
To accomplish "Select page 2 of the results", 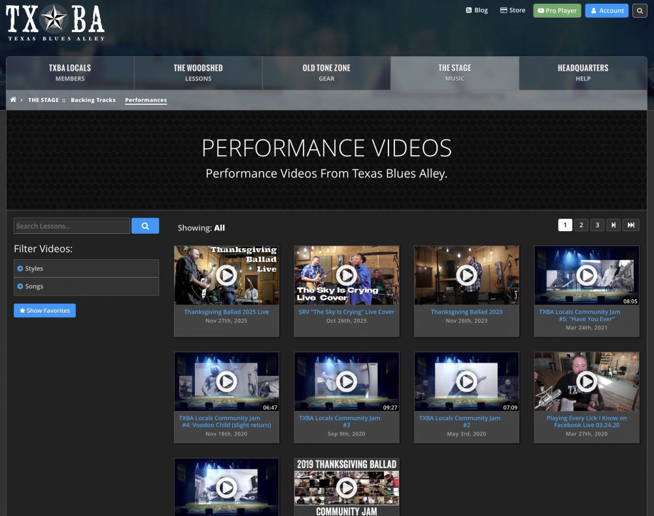I will [581, 225].
